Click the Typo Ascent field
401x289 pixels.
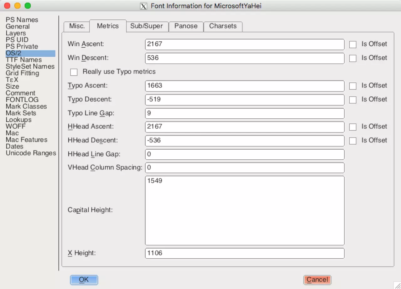(x=245, y=86)
